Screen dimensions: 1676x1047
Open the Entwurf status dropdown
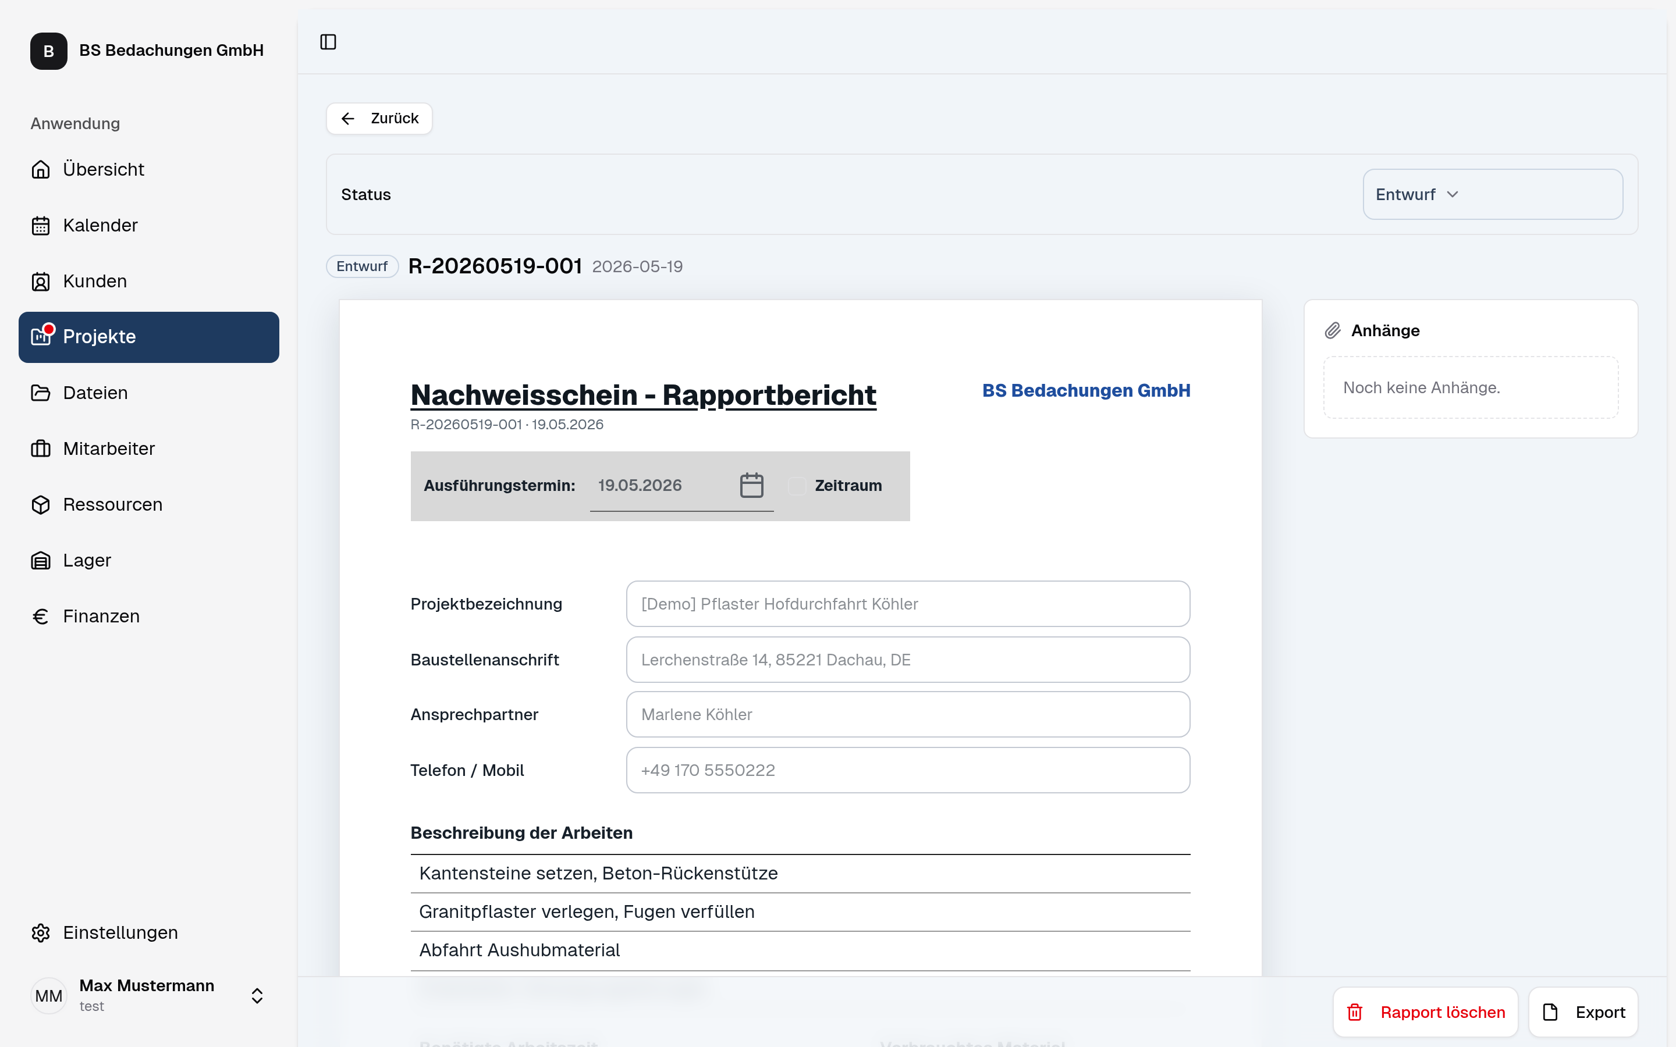1493,195
